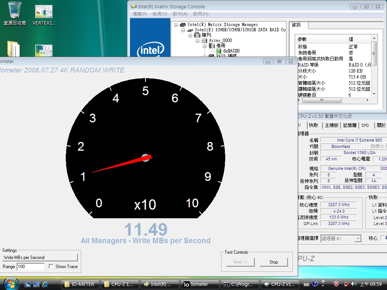Collapse the 陣列 tree node

(x=190, y=35)
